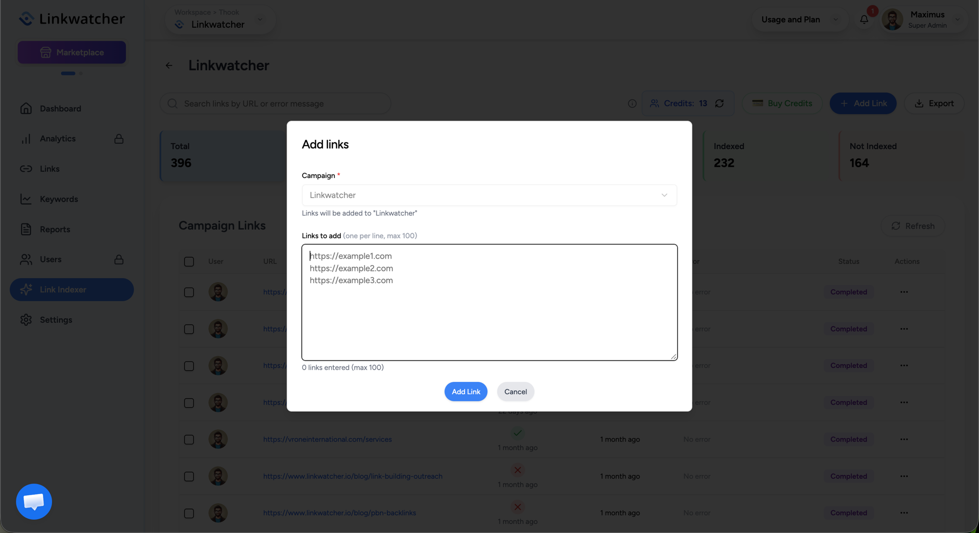979x533 pixels.
Task: Open actions menu for fourth table row
Action: (904, 402)
